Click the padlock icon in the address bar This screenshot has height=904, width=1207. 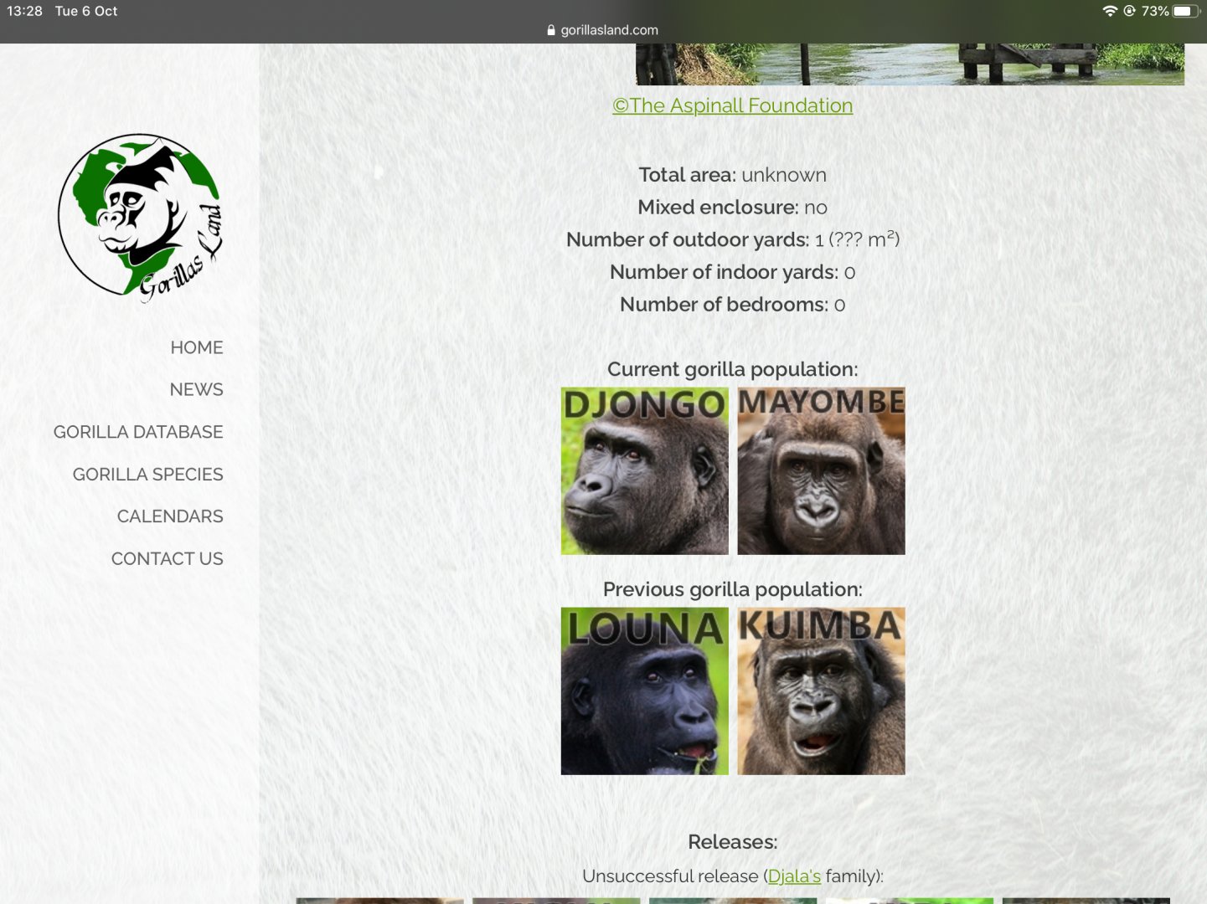[550, 30]
